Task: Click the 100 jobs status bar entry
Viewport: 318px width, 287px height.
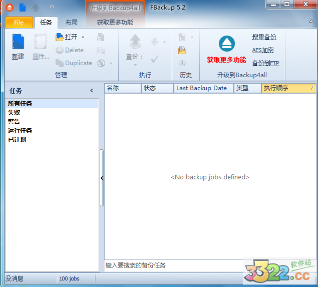Action: 70,278
